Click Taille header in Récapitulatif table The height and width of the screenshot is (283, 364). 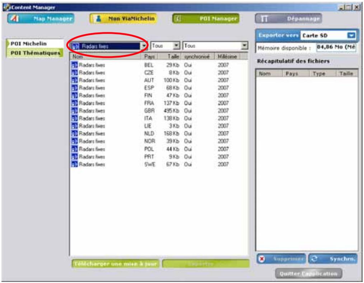coord(346,74)
